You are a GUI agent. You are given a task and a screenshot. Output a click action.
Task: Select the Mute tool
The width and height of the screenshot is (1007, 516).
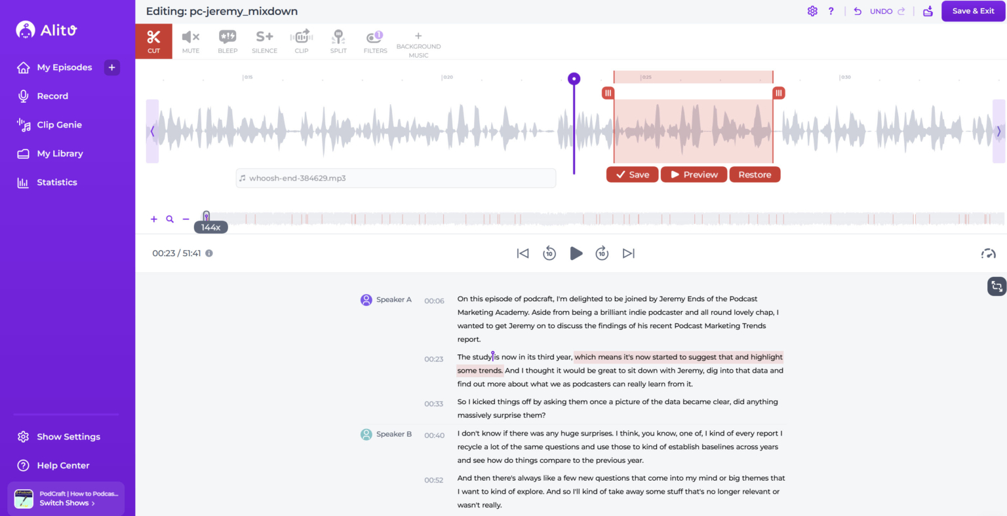[x=191, y=41]
